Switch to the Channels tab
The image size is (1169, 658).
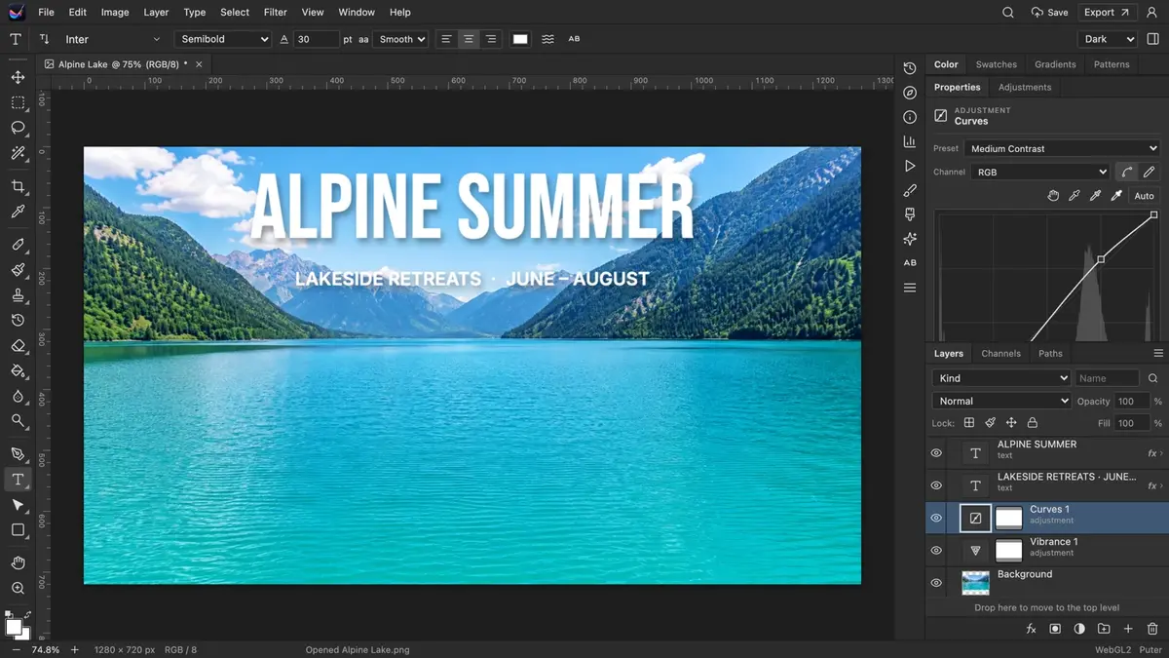1001,354
